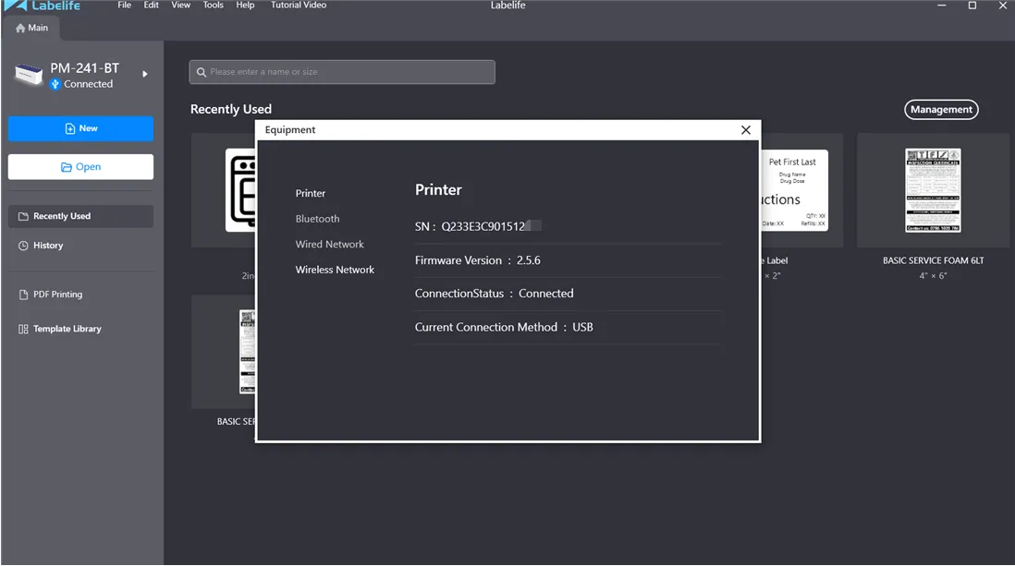This screenshot has width=1015, height=566.
Task: Open the Pet First Last label thumbnail
Action: pos(794,190)
